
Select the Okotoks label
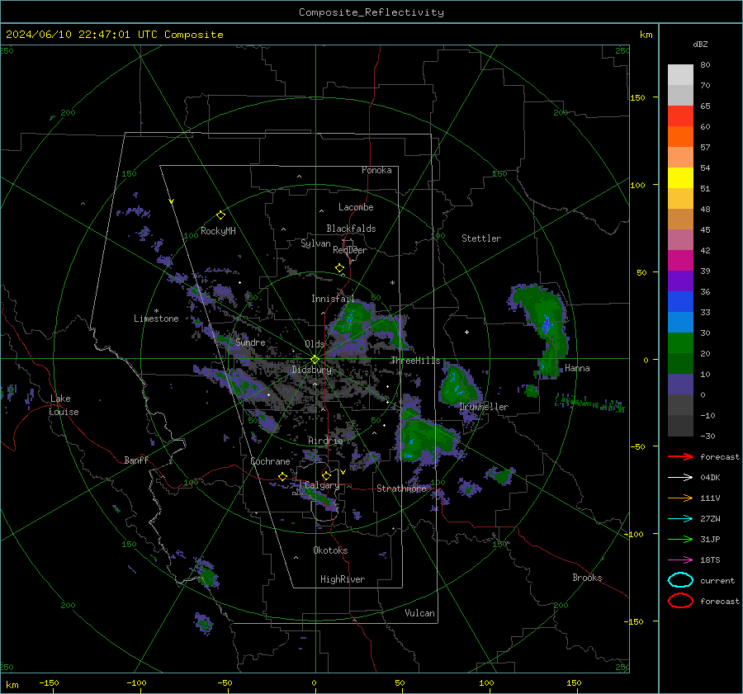coord(330,550)
